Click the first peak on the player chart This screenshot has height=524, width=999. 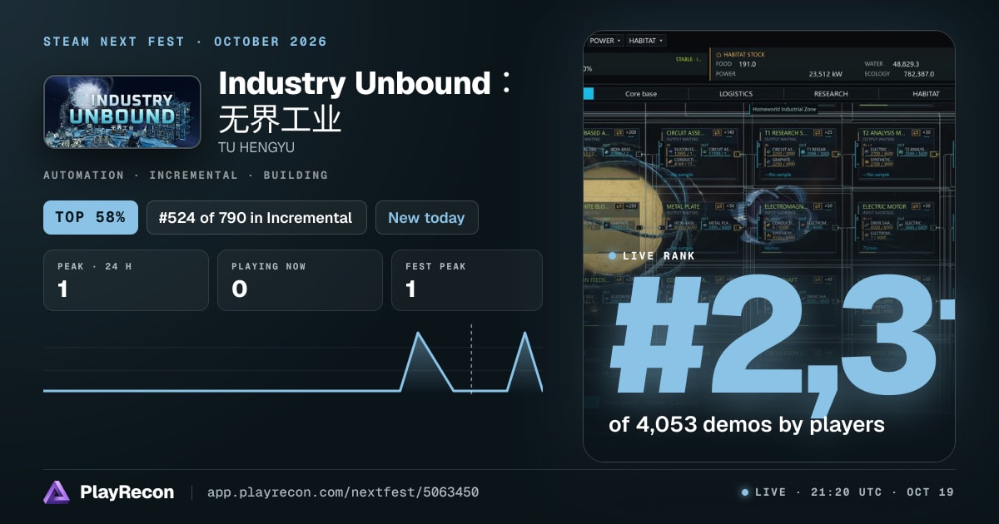click(418, 334)
